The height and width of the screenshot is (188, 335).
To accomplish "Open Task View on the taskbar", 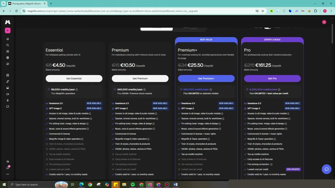I will (x=72, y=185).
